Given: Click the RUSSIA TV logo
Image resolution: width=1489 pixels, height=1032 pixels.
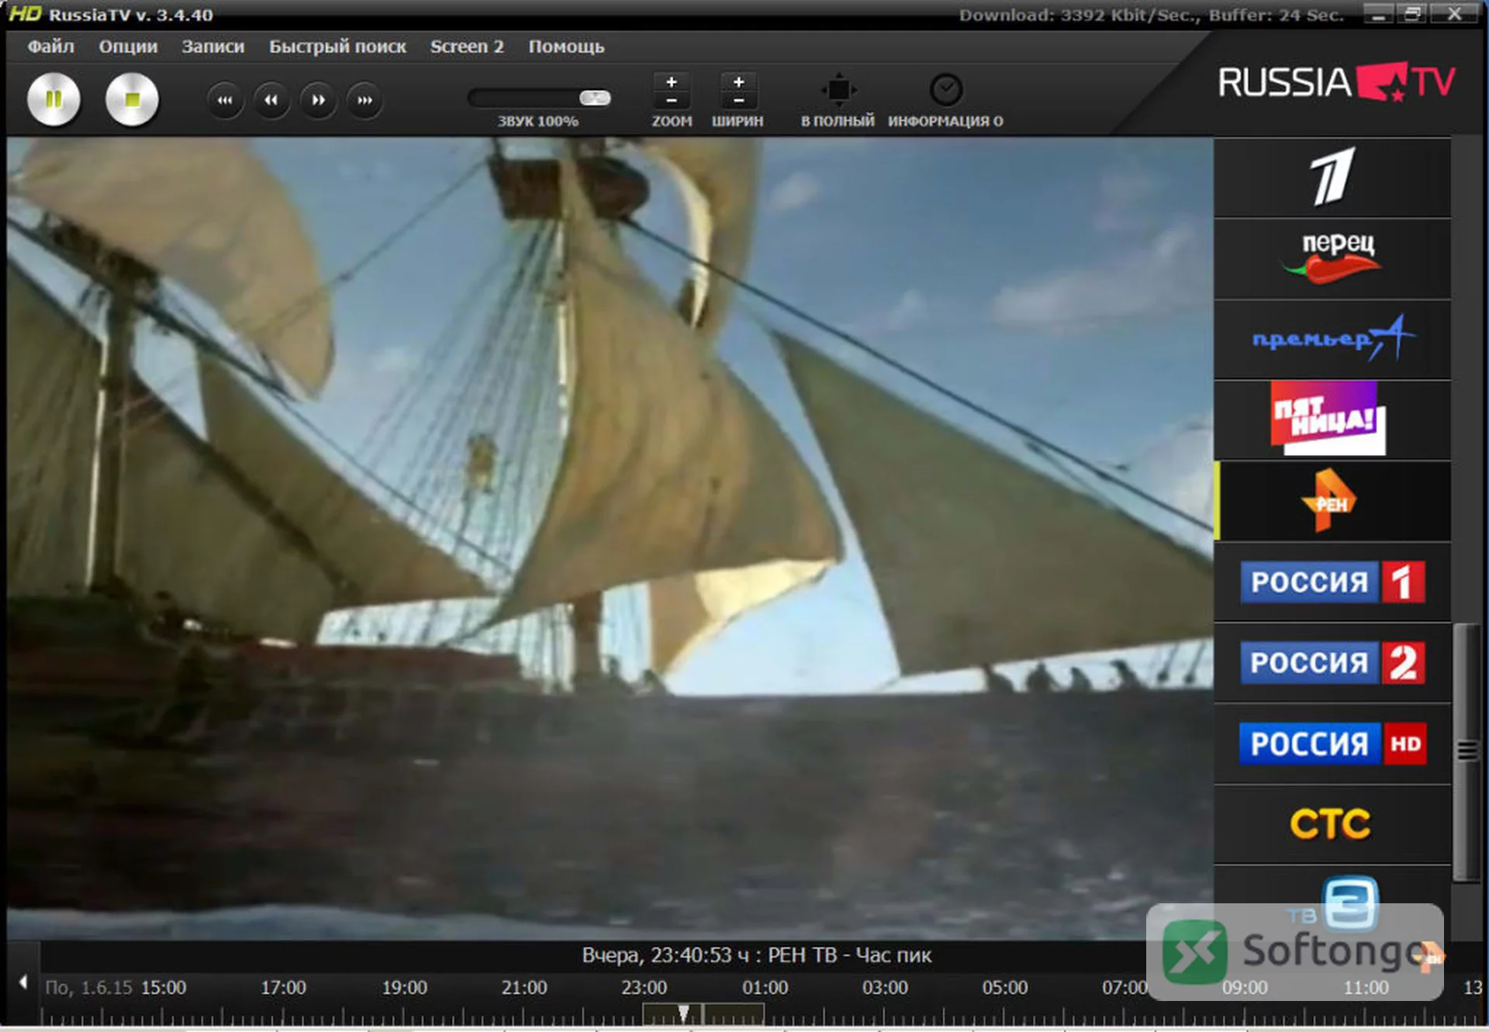Looking at the screenshot, I should (x=1336, y=82).
